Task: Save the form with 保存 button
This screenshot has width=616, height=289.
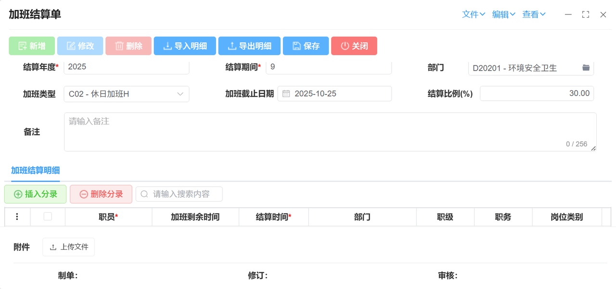Action: click(306, 46)
